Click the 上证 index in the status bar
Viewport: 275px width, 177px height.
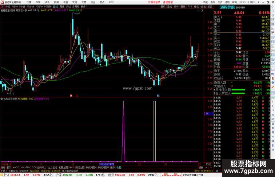(x=6, y=175)
